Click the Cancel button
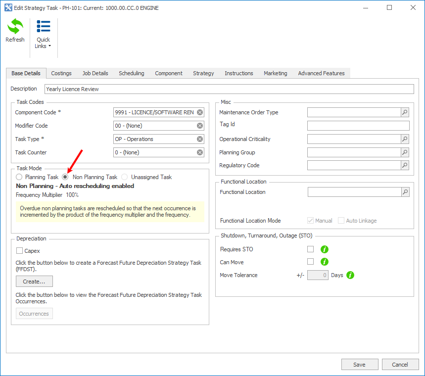 click(x=400, y=365)
